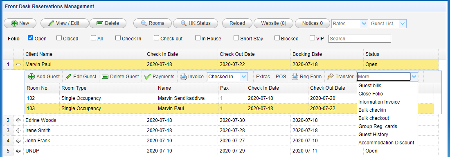This screenshot has height=157, width=450.
Task: Click the Payments checkmark icon
Action: [148, 77]
